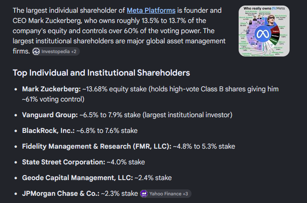Screen dimensions: 307x203
Task: Open the Who really owns Meta thumbnail
Action: pos(264,31)
